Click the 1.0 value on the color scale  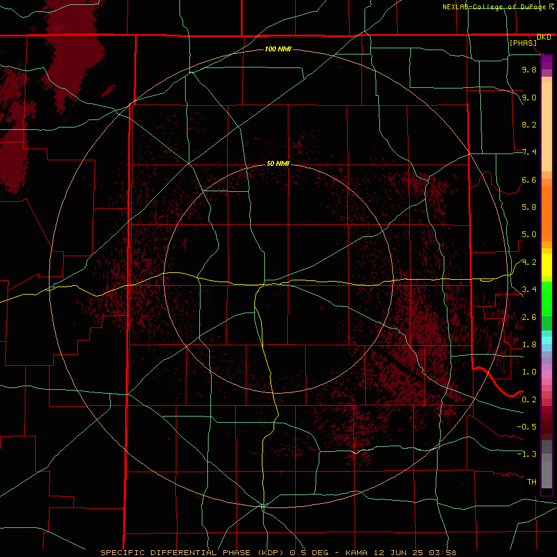(529, 372)
